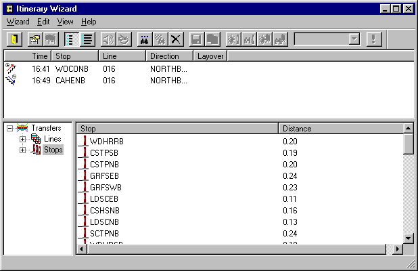This screenshot has height=271, width=418.
Task: Sort the list by the Distance column header
Action: [x=341, y=129]
